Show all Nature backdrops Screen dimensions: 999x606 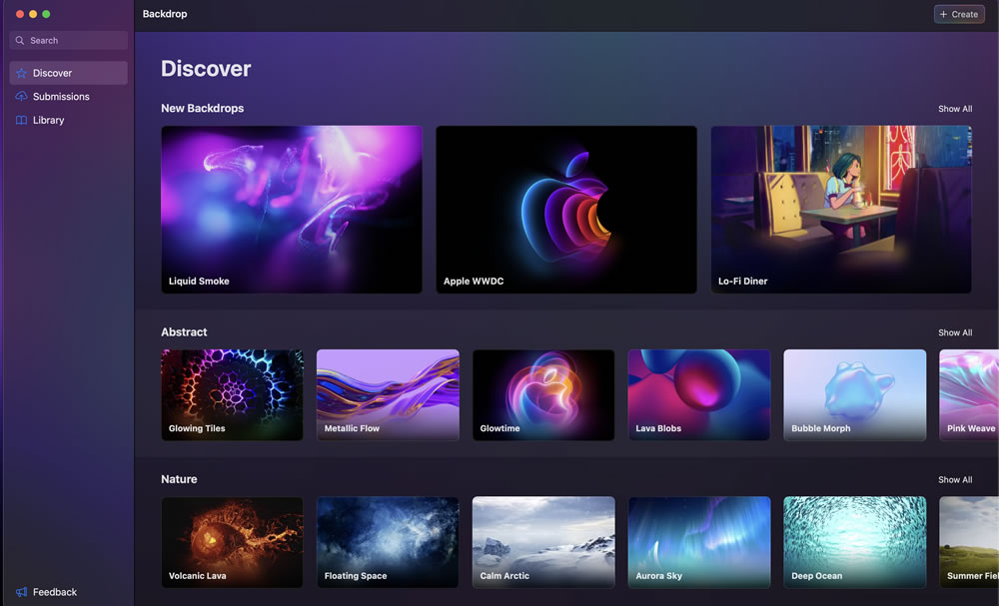pos(954,480)
